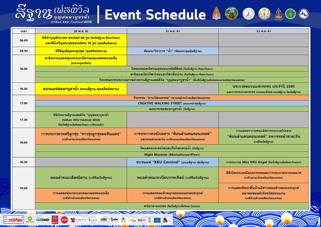Click the KKU Carnival parade cell
The width and height of the screenshot is (321, 227).
(x=173, y=162)
